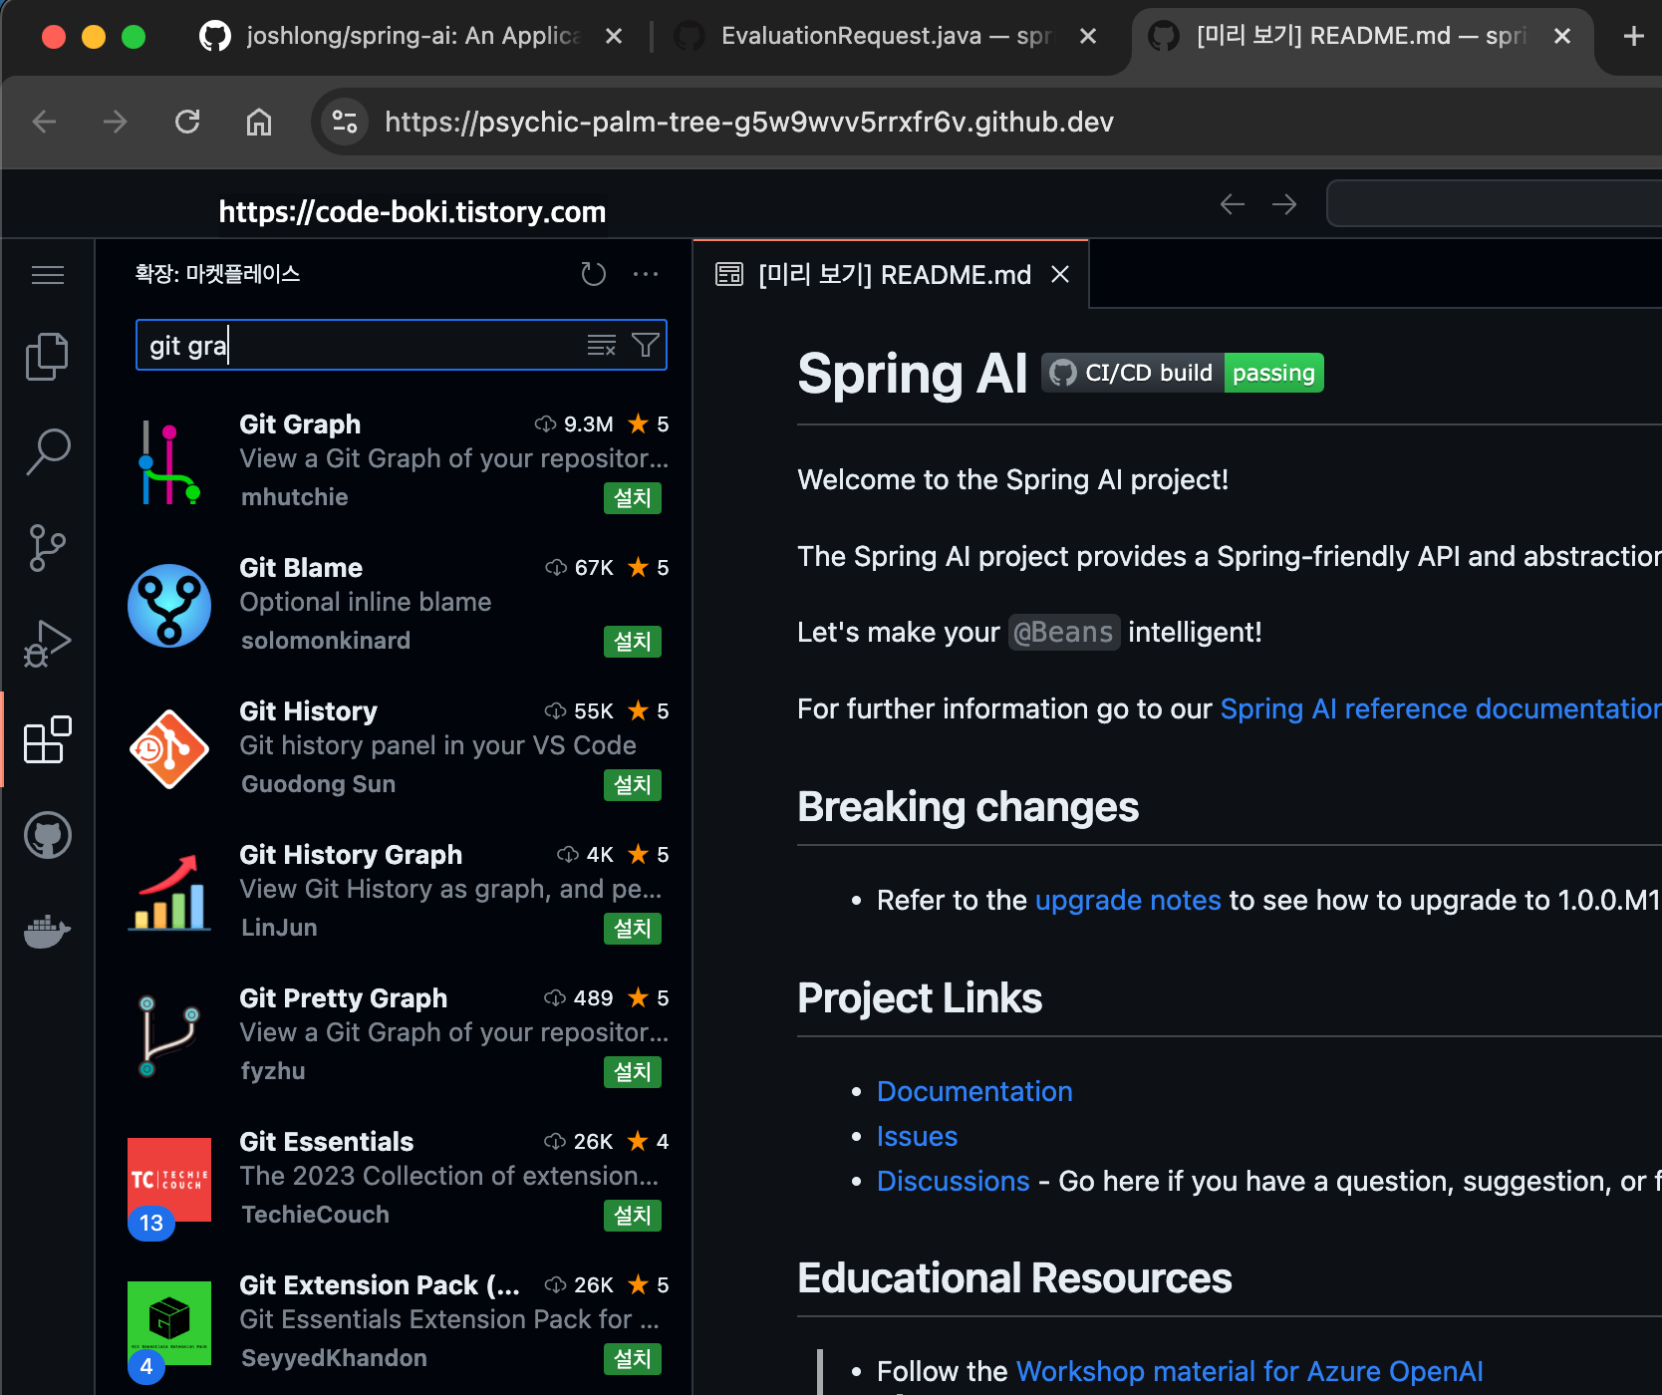Click the TechieCouch Git Essentials icon
Image resolution: width=1662 pixels, height=1395 pixels.
tap(169, 1180)
